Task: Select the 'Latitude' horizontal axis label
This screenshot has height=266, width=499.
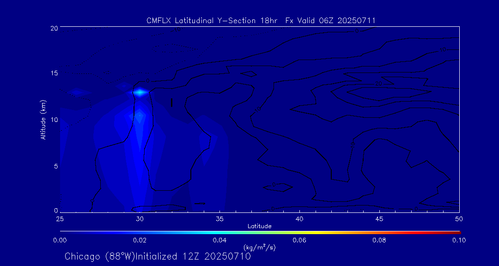Action: point(260,226)
